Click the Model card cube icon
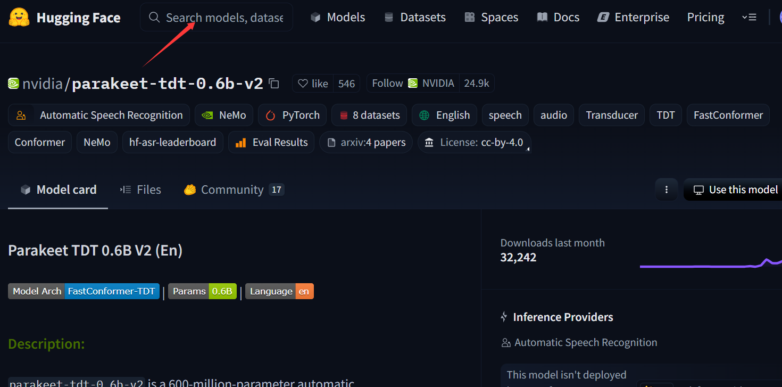Screen dimensions: 782x387 click(25, 190)
